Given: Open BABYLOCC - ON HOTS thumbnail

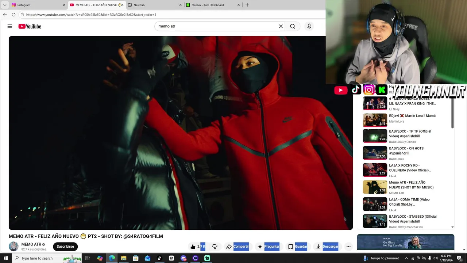Looking at the screenshot, I should pyautogui.click(x=375, y=153).
